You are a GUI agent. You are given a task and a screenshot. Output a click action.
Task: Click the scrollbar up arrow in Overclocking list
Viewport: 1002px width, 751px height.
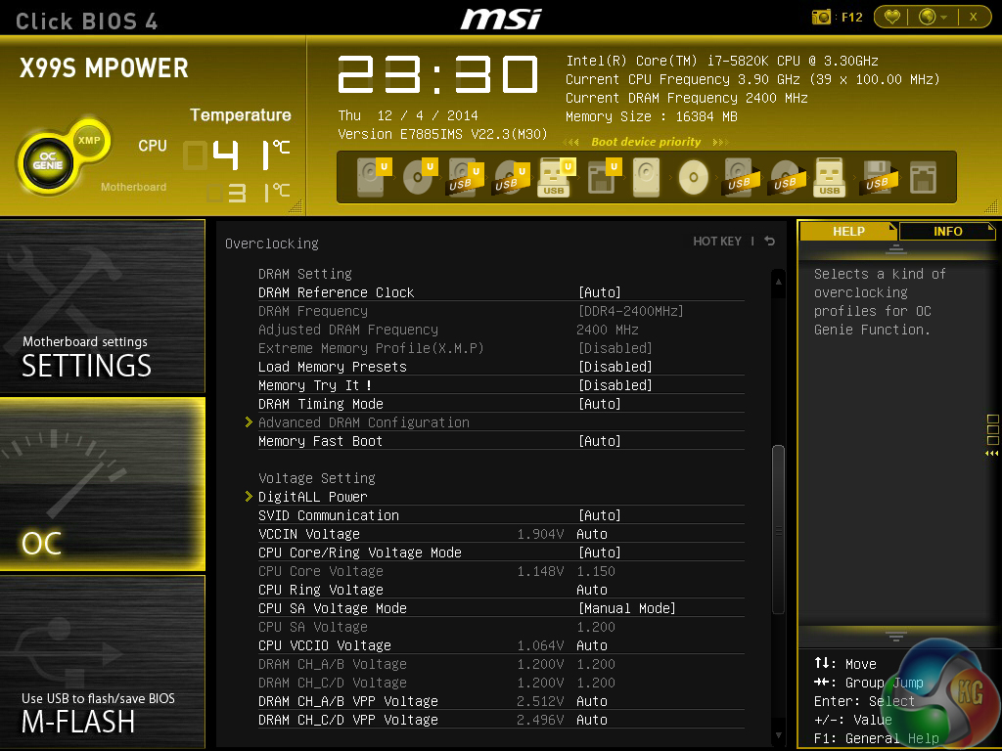tap(778, 281)
